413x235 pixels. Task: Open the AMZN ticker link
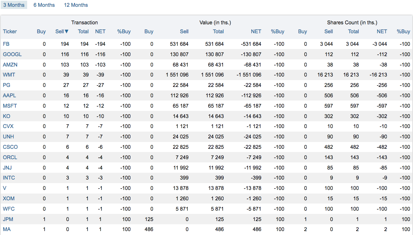pyautogui.click(x=10, y=65)
